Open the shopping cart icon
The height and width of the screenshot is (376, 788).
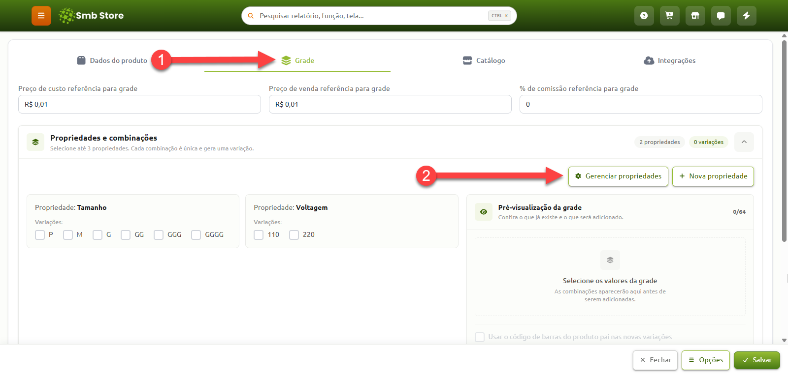(669, 16)
